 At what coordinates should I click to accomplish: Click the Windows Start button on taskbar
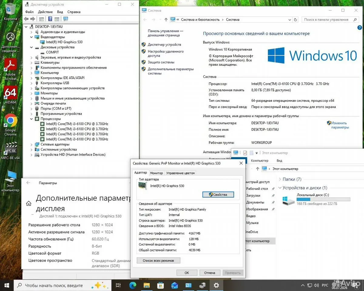(x=7, y=285)
